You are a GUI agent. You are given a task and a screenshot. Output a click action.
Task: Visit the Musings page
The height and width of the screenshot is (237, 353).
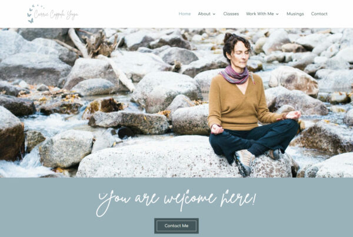click(x=295, y=14)
